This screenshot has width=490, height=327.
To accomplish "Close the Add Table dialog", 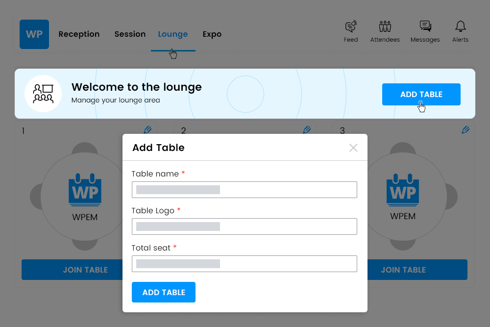I will [x=353, y=148].
